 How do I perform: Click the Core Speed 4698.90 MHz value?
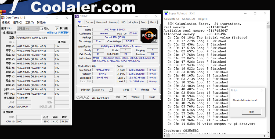[103, 70]
